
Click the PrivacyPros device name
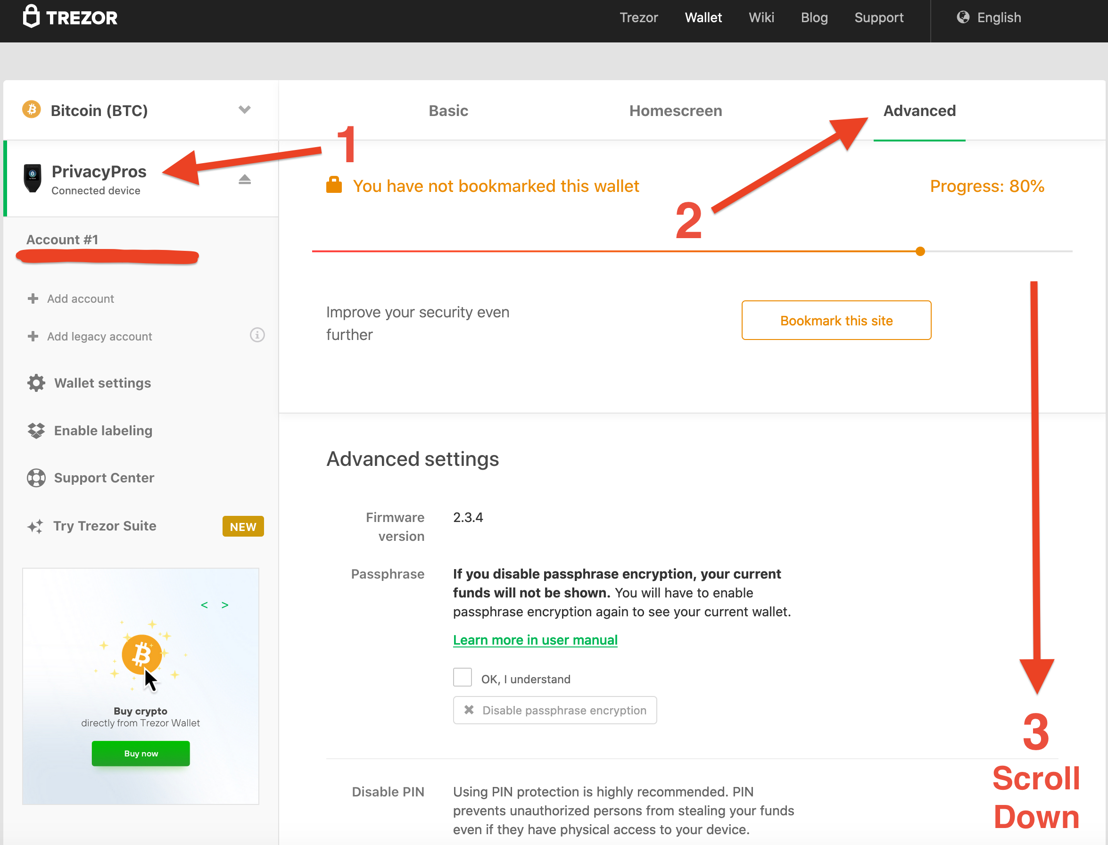(x=99, y=172)
